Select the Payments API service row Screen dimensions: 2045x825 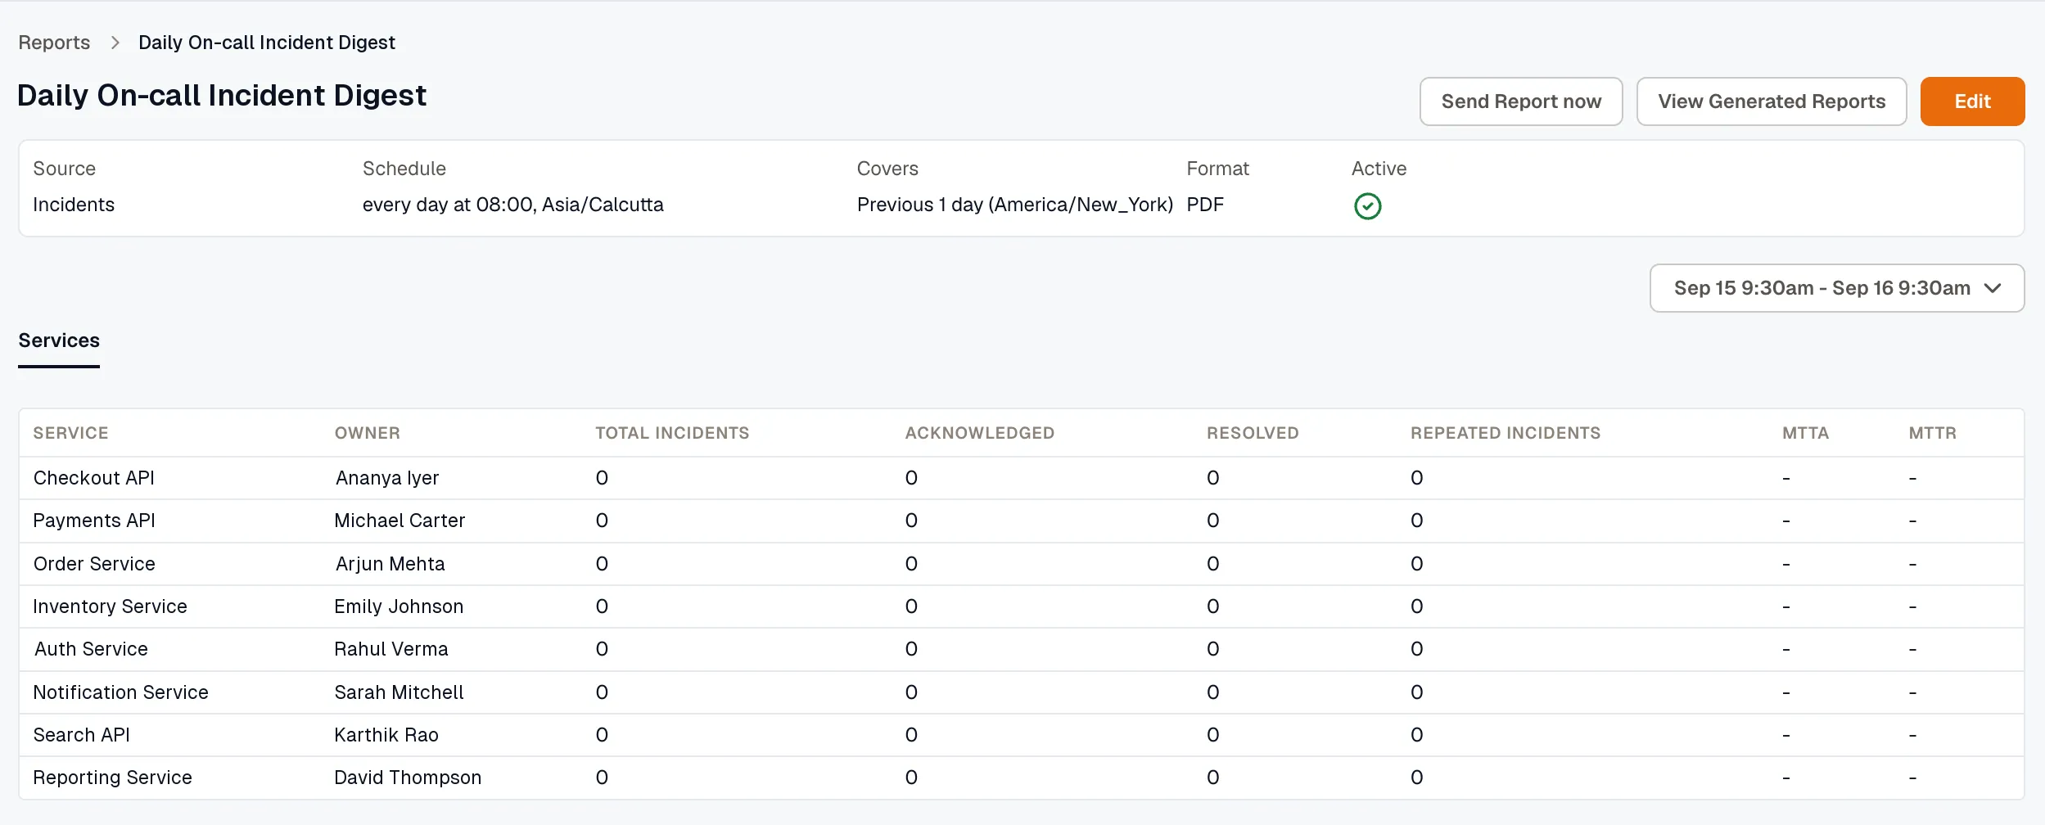1021,521
